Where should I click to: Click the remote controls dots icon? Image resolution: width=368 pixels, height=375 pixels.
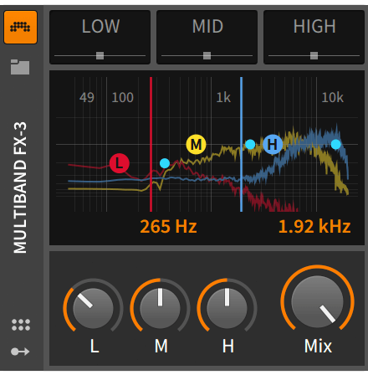[21, 325]
